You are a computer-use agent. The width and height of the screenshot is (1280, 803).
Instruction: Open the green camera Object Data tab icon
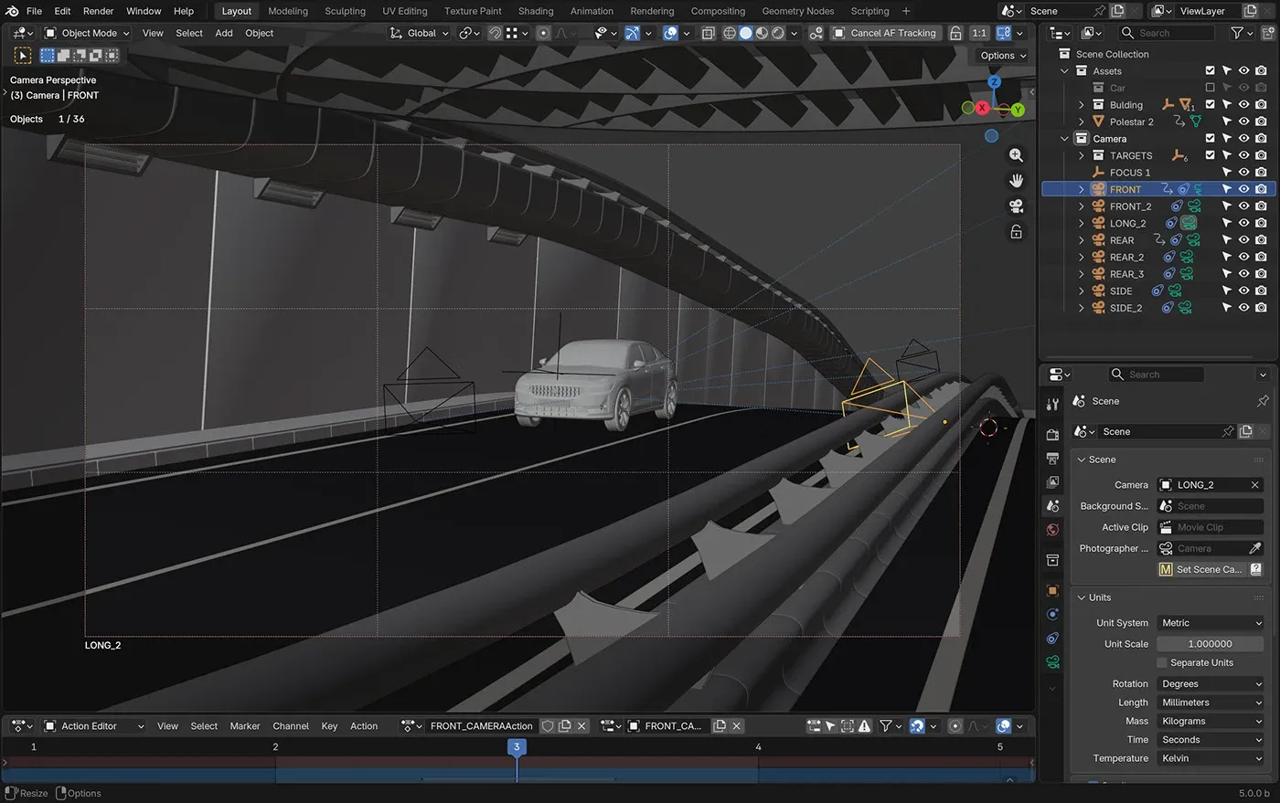[x=1052, y=661]
